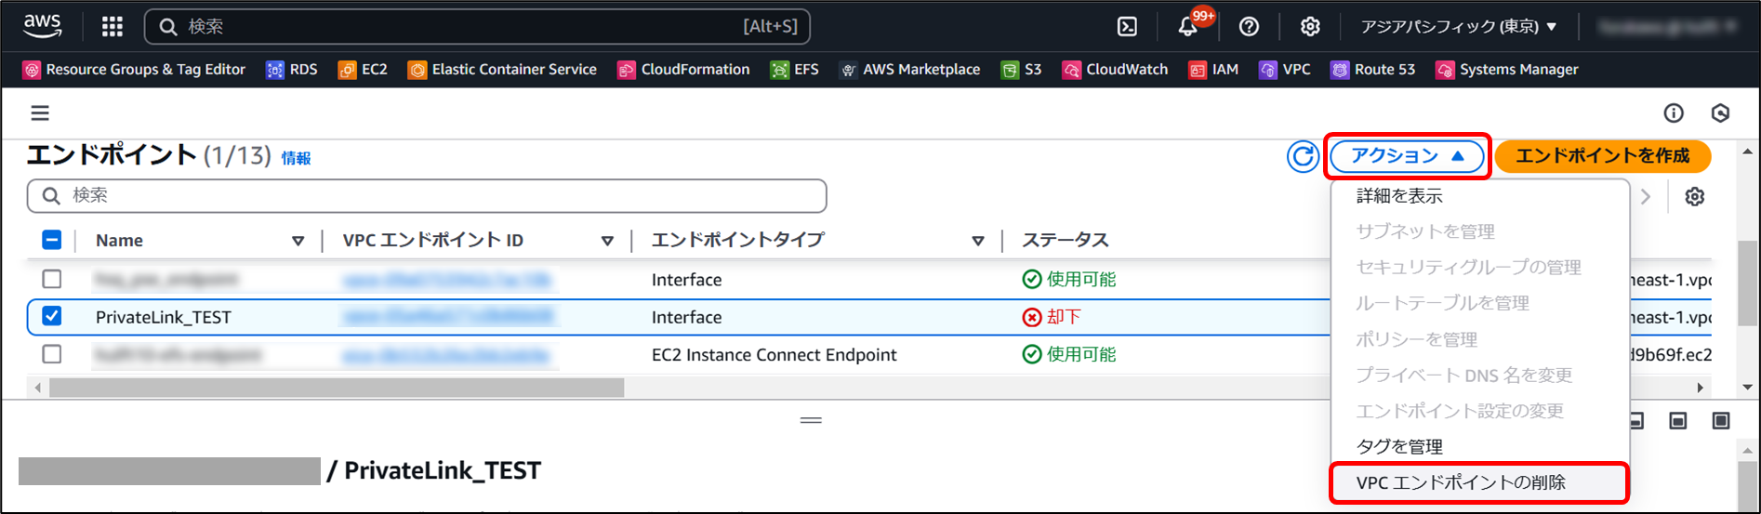Click right arrow of horizontal scrollbar
The height and width of the screenshot is (514, 1761).
pos(1701,388)
